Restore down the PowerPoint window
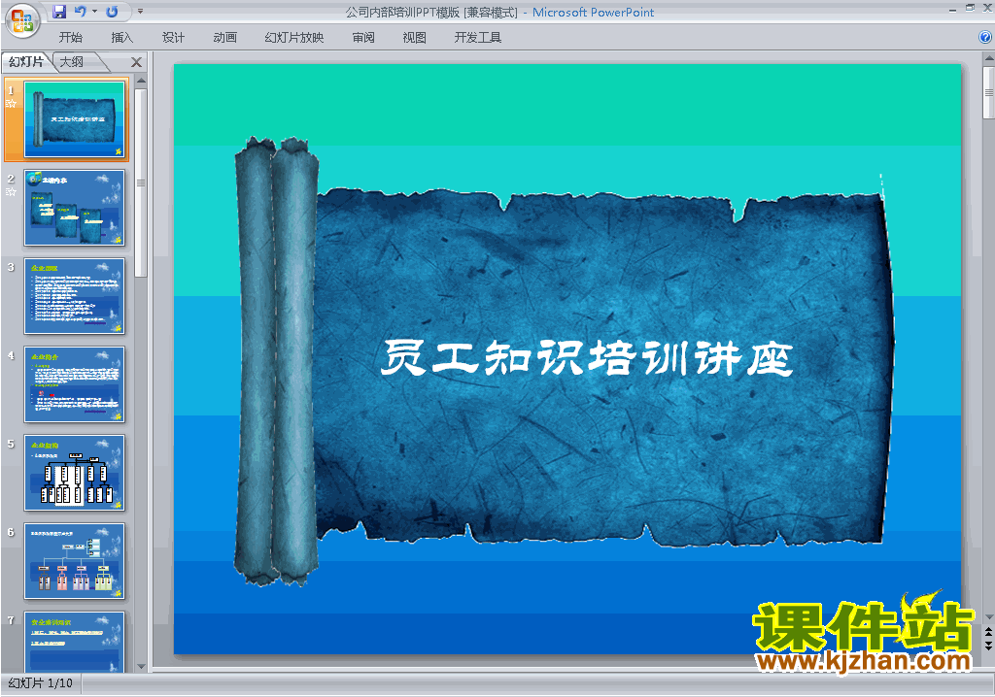Image resolution: width=995 pixels, height=697 pixels. click(x=970, y=8)
